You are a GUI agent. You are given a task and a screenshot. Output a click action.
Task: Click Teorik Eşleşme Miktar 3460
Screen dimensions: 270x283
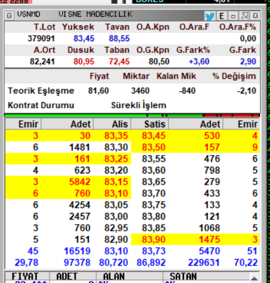pyautogui.click(x=141, y=90)
